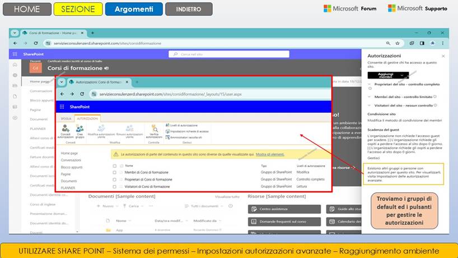The height and width of the screenshot is (258, 458).
Task: Expand Visitatori del sito - nessun controllo
Action: tap(370, 105)
